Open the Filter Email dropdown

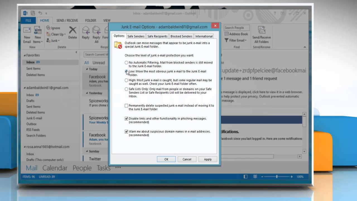235,40
